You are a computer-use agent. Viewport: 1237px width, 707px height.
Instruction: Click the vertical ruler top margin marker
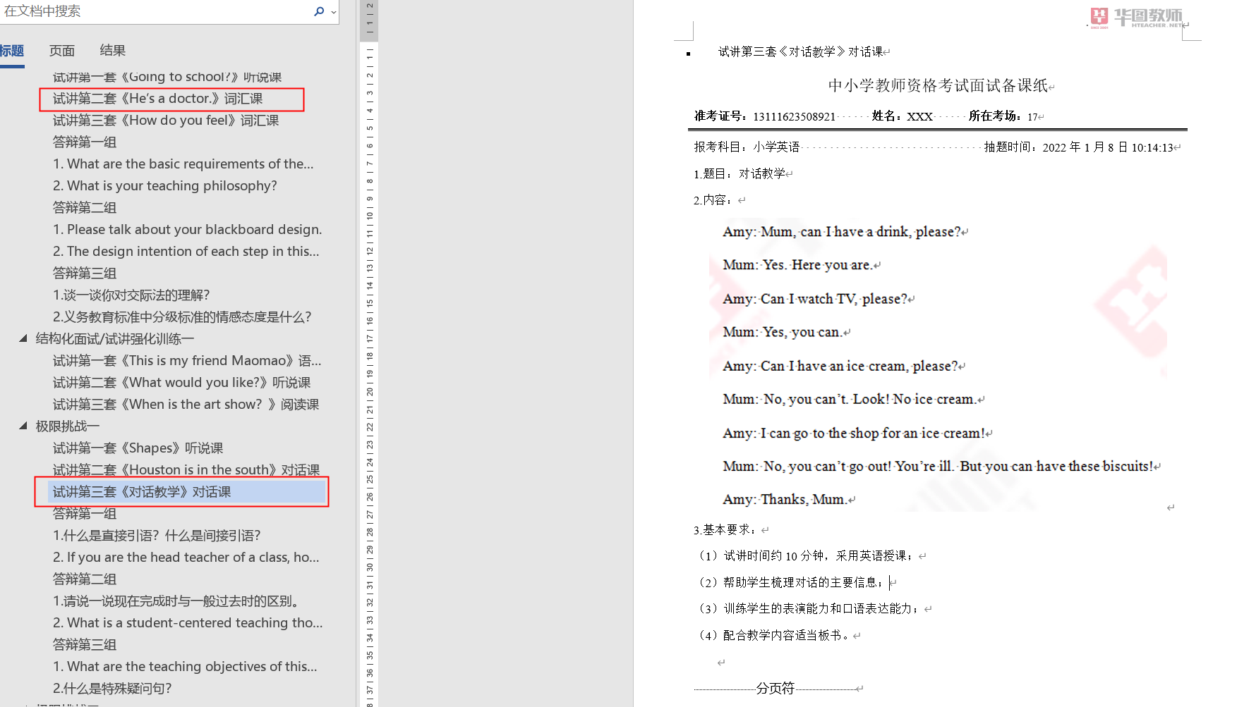coord(368,21)
